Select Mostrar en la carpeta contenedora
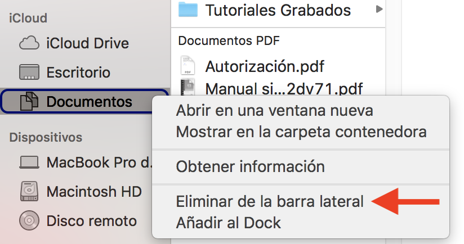Image resolution: width=464 pixels, height=244 pixels. coord(301,132)
